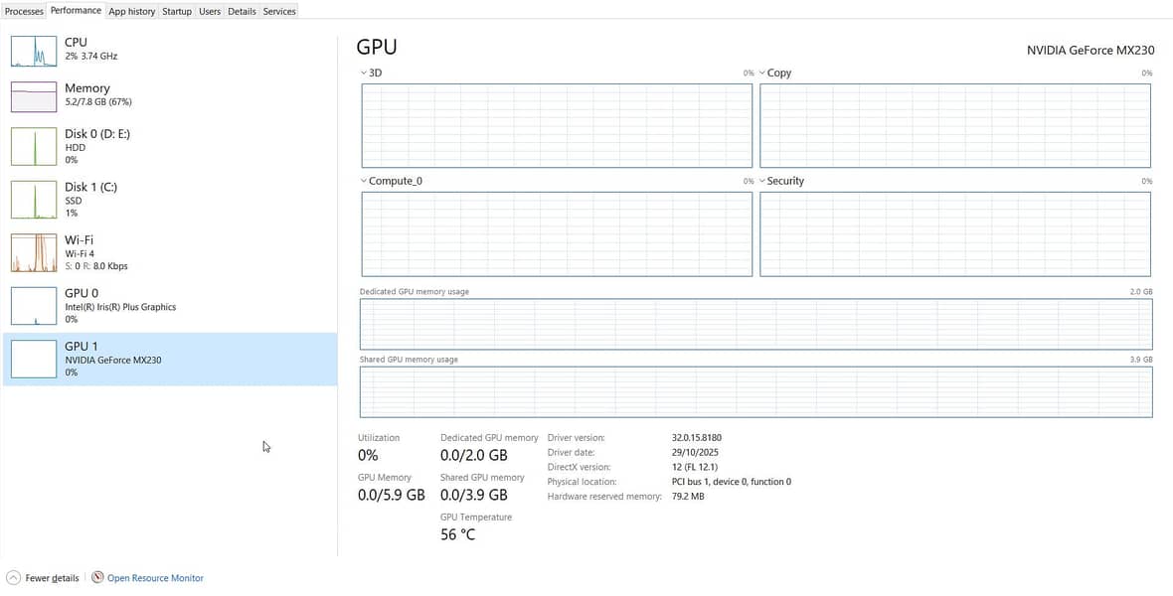Click the 5.2/7.8 GB (67%) memory text
This screenshot has width=1173, height=596.
point(98,101)
